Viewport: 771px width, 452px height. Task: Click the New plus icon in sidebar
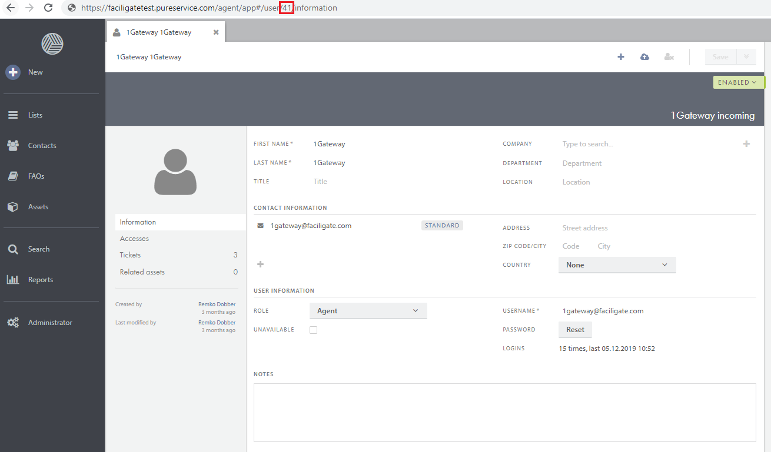pyautogui.click(x=13, y=72)
